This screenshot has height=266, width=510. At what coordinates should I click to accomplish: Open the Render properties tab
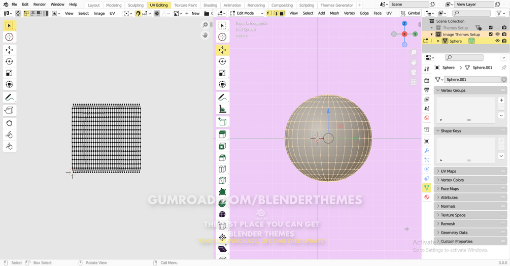click(427, 80)
